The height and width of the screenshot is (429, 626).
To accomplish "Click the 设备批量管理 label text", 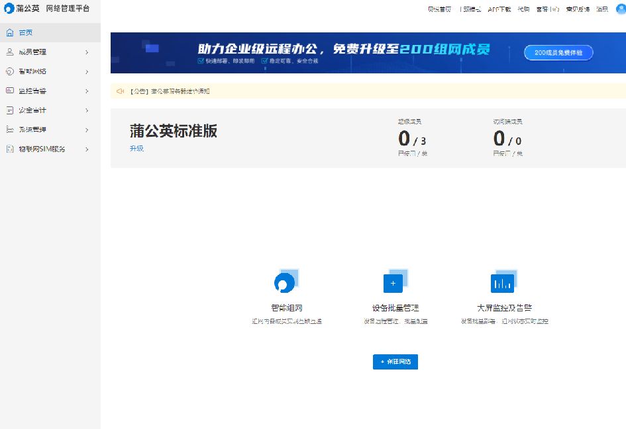I will pyautogui.click(x=395, y=307).
